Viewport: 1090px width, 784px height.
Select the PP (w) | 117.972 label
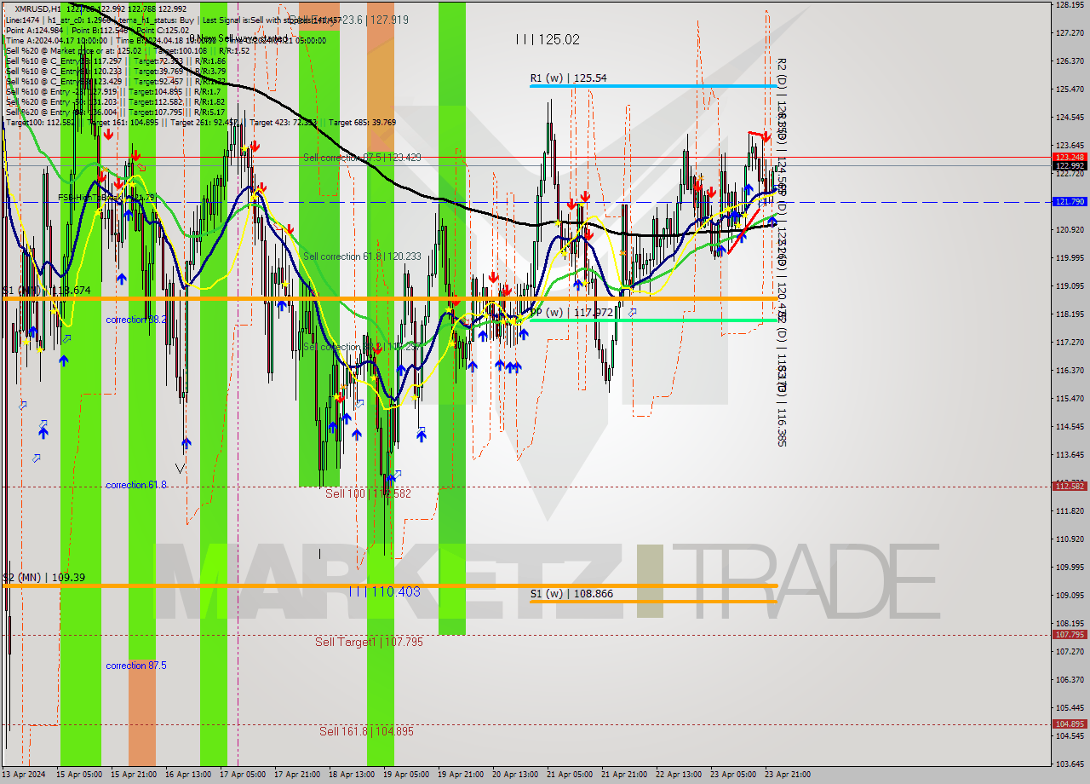(571, 313)
